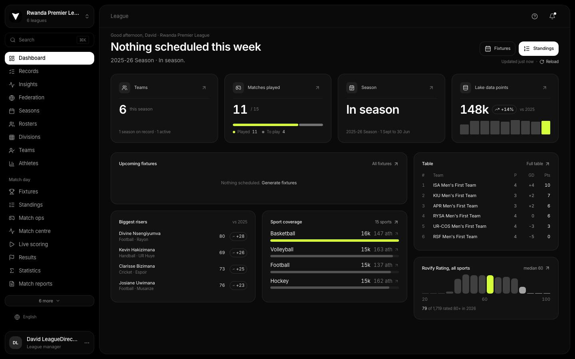Open the Teams card arrow icon

point(204,88)
